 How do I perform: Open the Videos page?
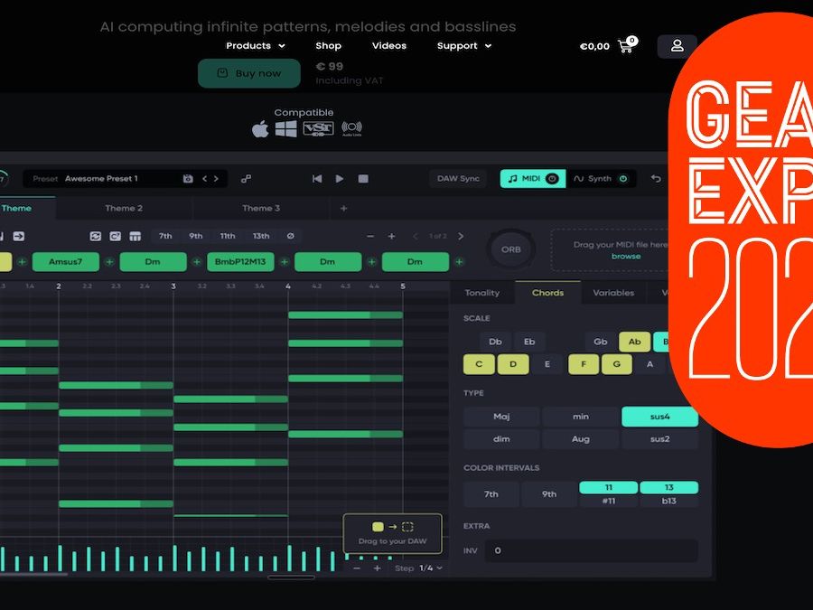click(x=389, y=46)
